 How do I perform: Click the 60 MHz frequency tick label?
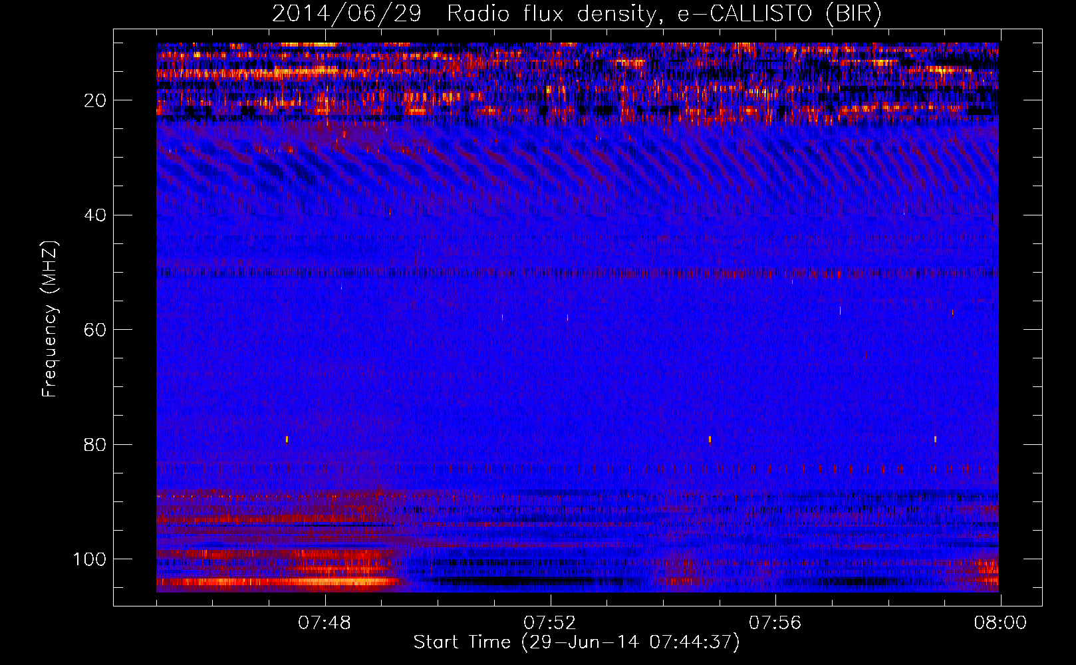(96, 330)
